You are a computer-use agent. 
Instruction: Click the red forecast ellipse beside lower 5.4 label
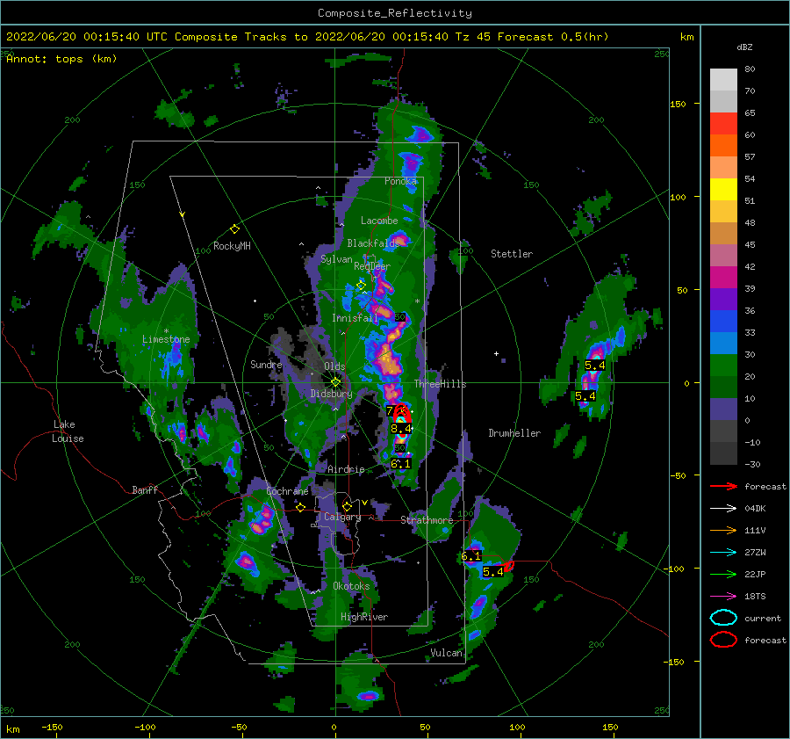pos(509,566)
